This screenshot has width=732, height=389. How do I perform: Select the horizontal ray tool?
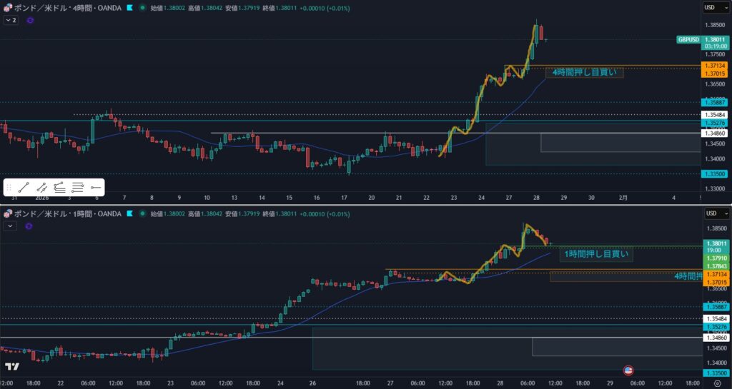coord(96,188)
